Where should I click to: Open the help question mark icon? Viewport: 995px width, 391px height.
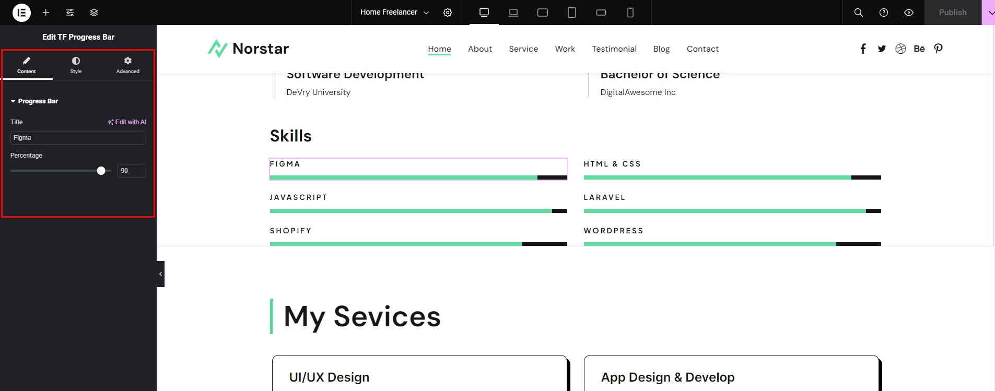[x=884, y=13]
